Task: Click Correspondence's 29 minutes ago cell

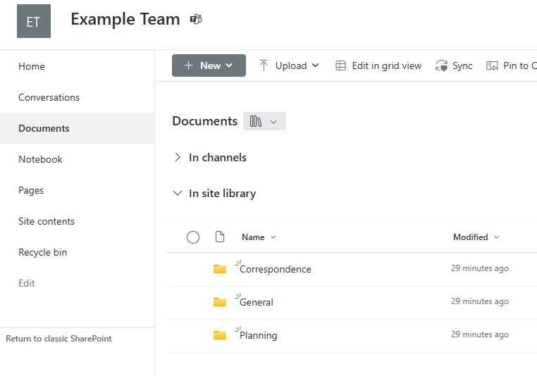Action: pos(480,268)
